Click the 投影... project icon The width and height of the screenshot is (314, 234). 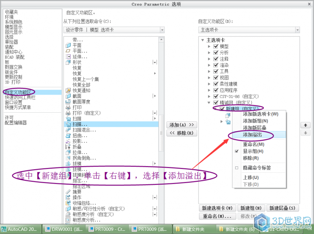[x=68, y=141]
